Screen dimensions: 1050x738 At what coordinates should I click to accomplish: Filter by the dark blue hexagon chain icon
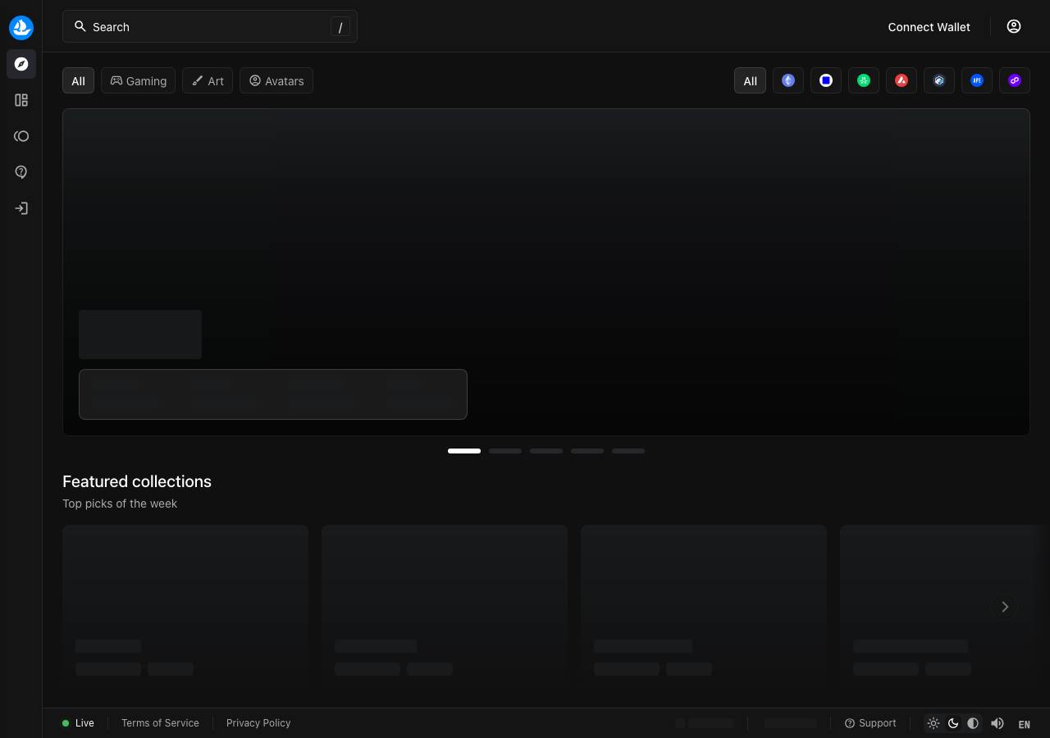pos(939,80)
